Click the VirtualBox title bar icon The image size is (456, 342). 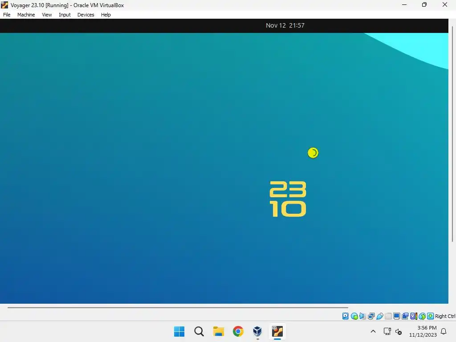pyautogui.click(x=4, y=5)
